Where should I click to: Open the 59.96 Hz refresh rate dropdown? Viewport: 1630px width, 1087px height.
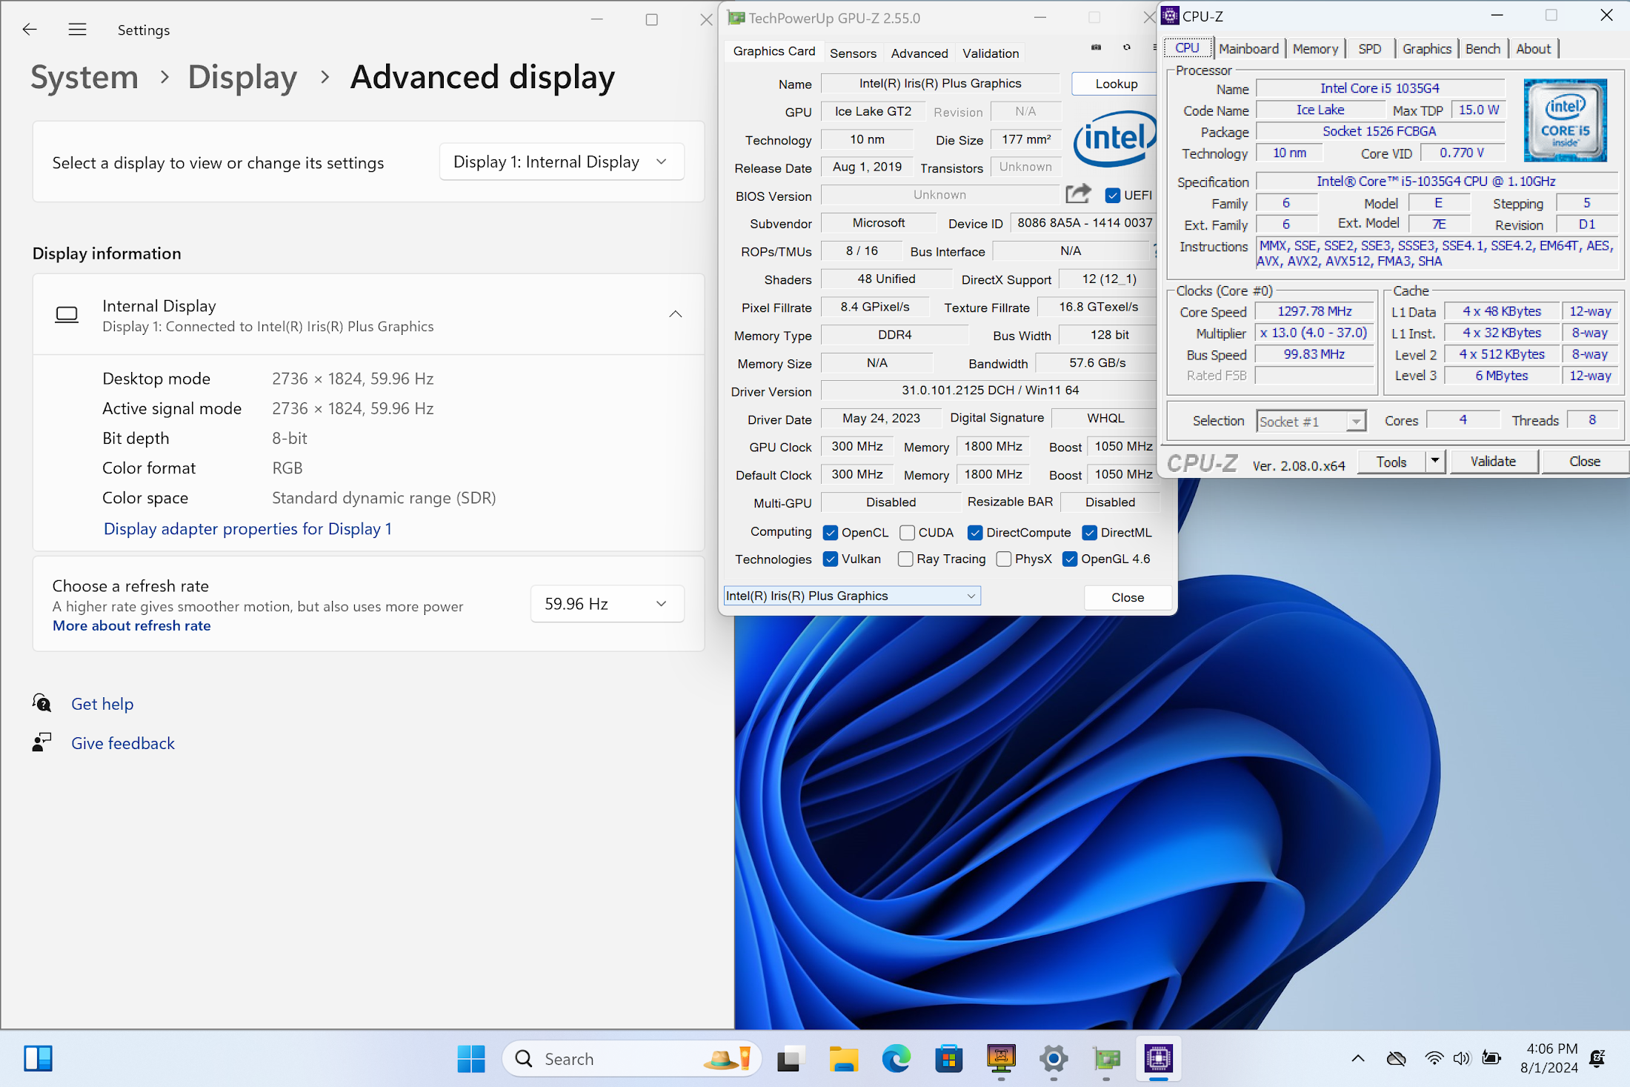607,604
